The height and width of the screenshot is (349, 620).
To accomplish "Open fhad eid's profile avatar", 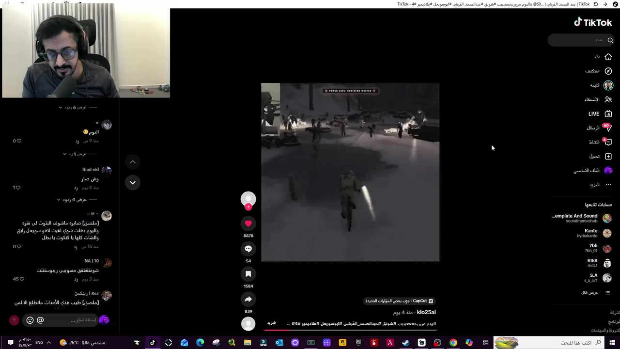I will pos(107,171).
